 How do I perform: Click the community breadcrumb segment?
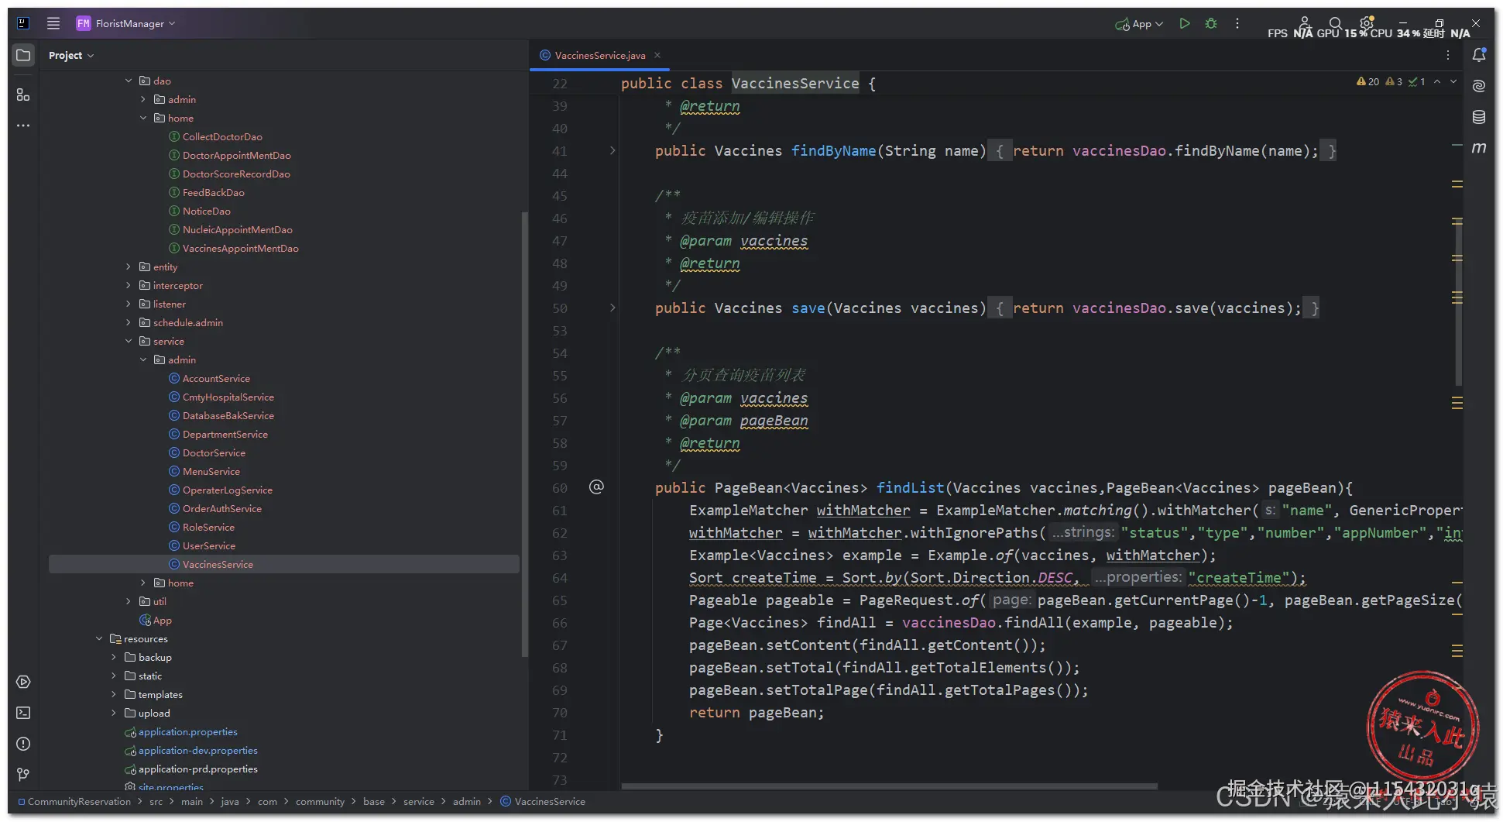coord(320,801)
